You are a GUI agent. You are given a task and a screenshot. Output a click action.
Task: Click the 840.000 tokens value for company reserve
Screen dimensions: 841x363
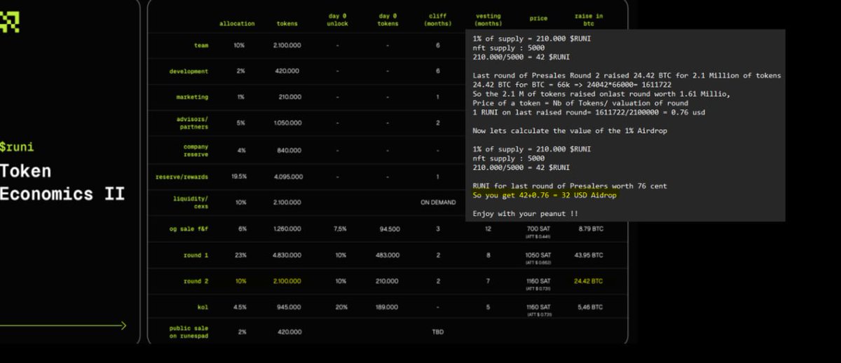287,151
